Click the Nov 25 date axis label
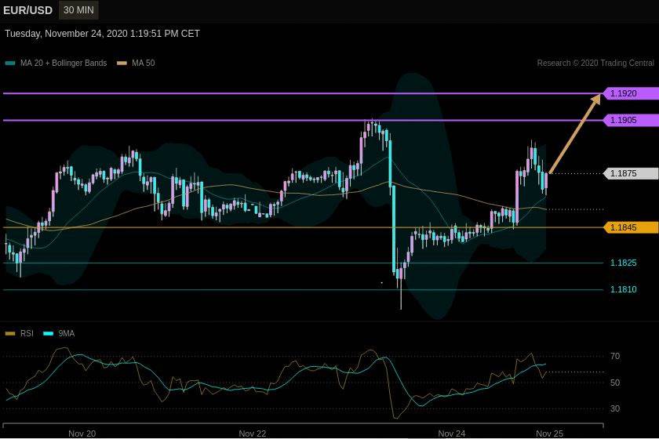The width and height of the screenshot is (659, 439). click(x=549, y=434)
